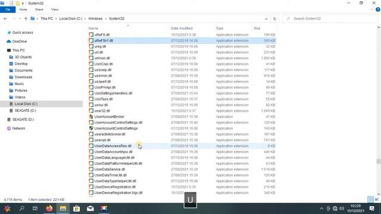The height and width of the screenshot is (214, 381).
Task: Open the Share ribbon tab
Action: coord(39,10)
